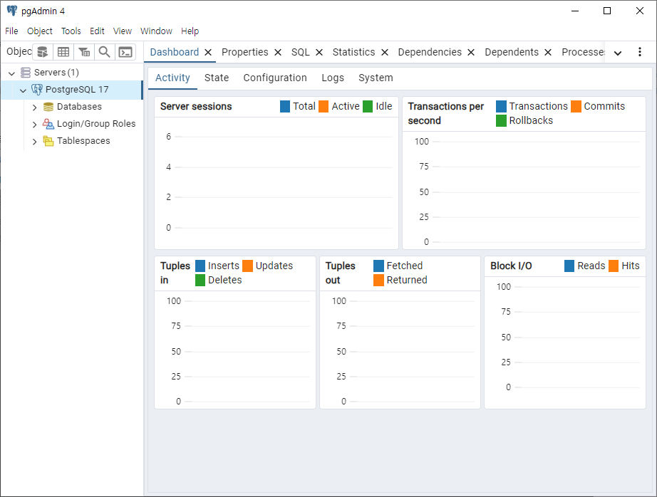Expand the Databases node
This screenshot has width=657, height=497.
coord(35,108)
